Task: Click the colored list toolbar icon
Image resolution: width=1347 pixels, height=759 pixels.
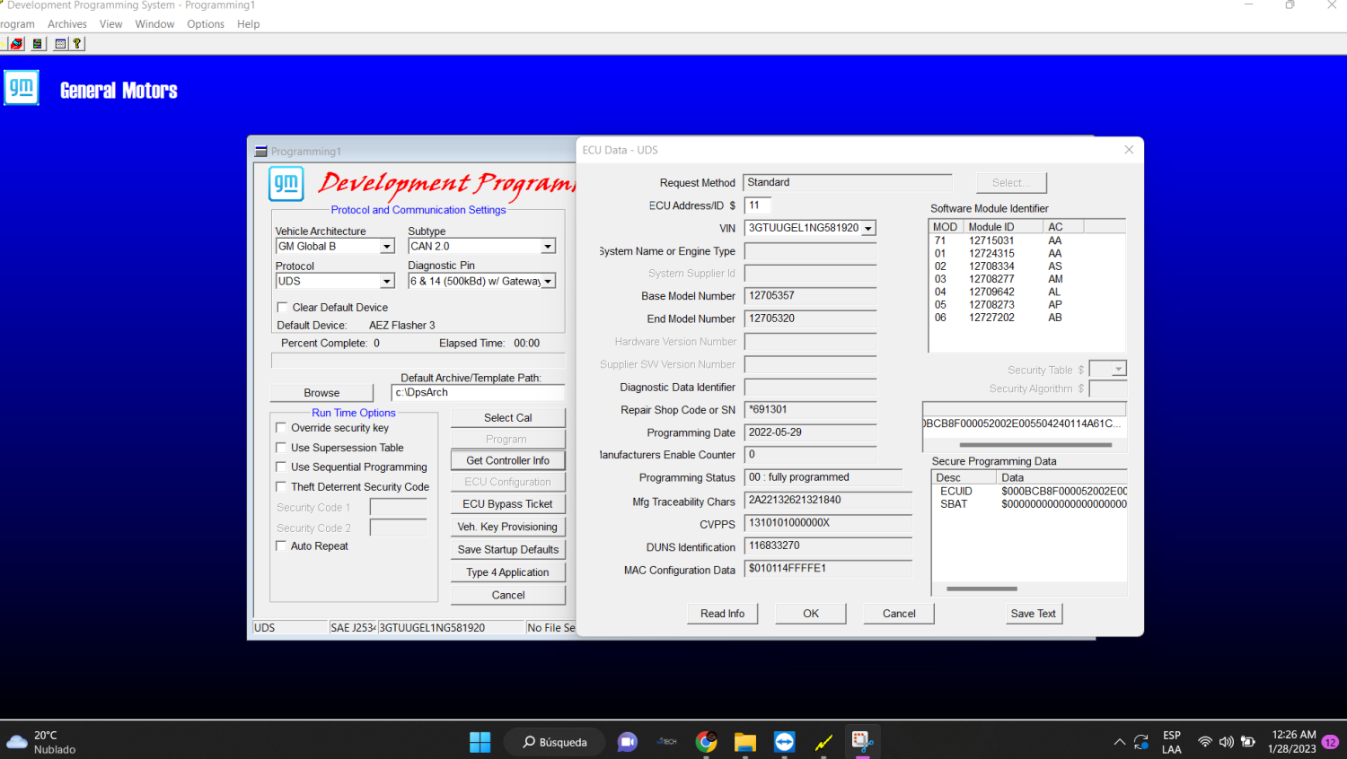Action: coord(38,43)
